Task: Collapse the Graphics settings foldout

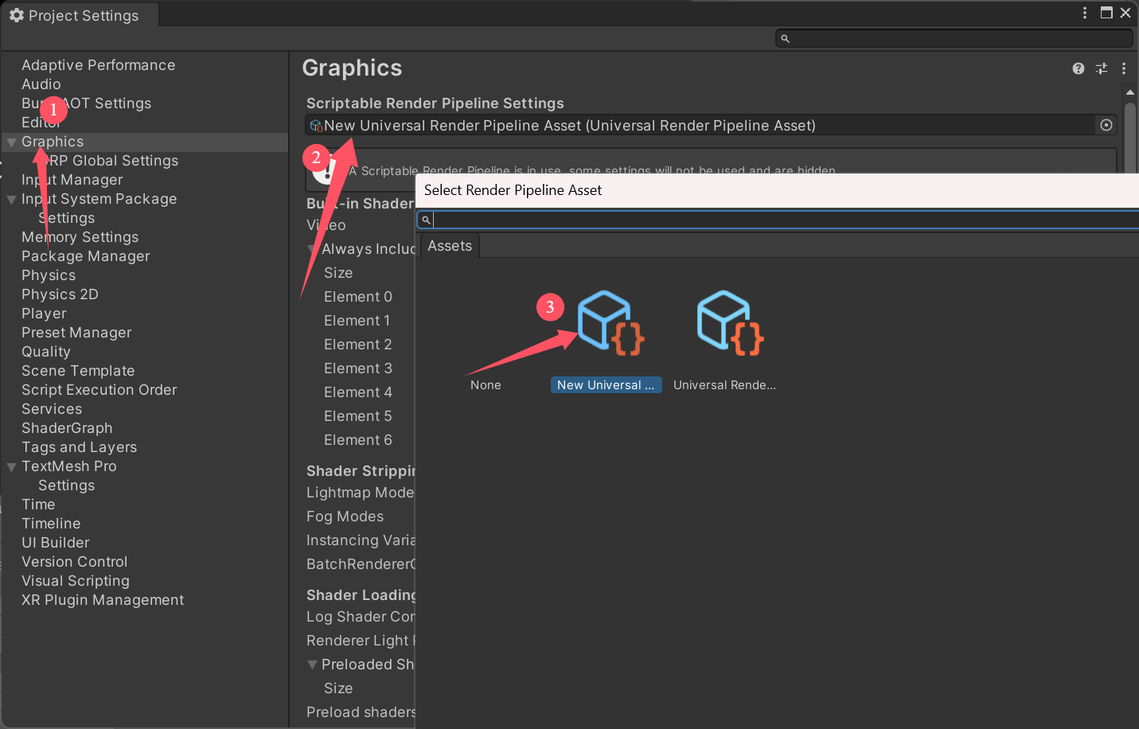Action: click(11, 142)
